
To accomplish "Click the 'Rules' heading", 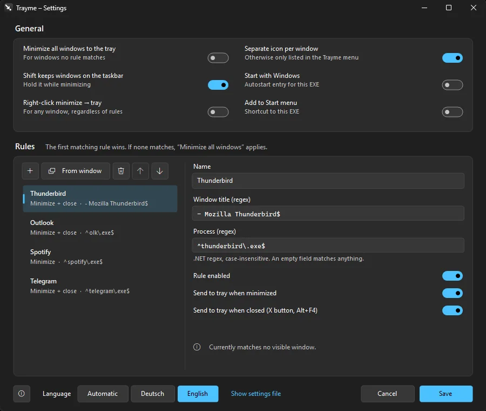I will [x=25, y=147].
